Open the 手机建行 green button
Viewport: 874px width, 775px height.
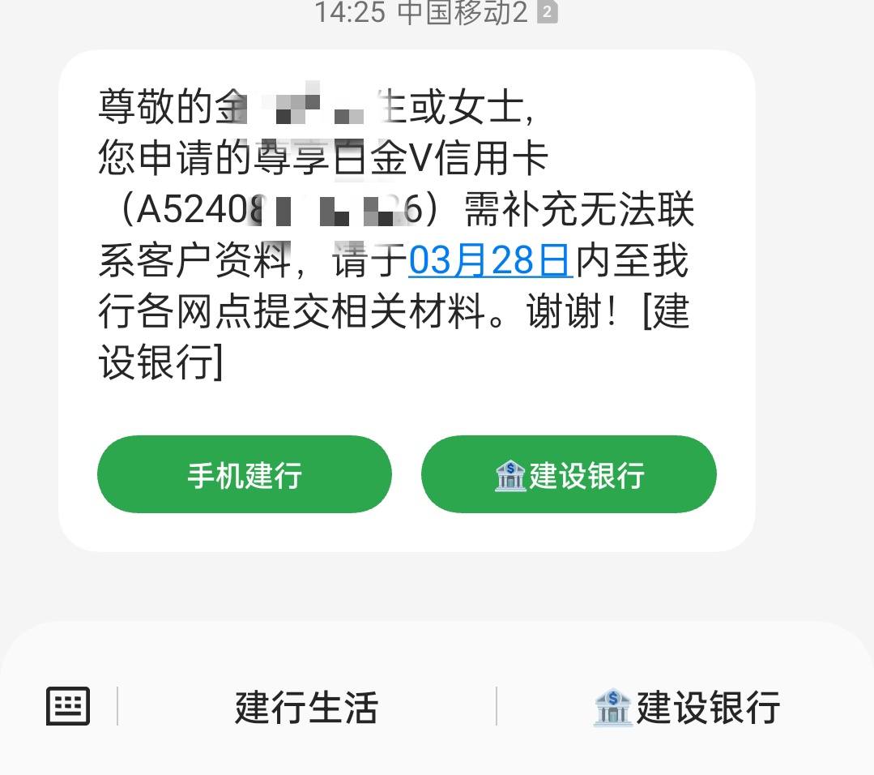[x=245, y=474]
